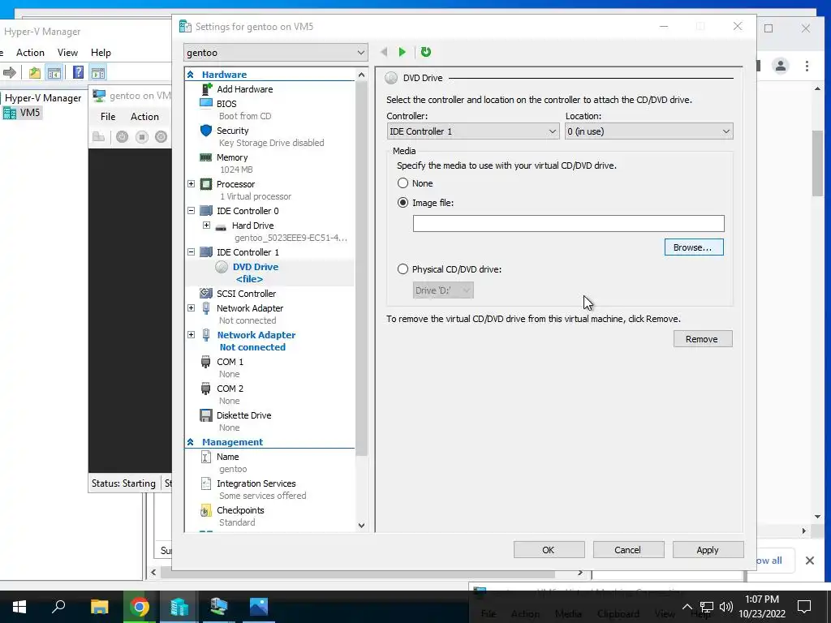Open the Checkpoints settings entry
Image resolution: width=831 pixels, height=623 pixels.
tap(239, 510)
